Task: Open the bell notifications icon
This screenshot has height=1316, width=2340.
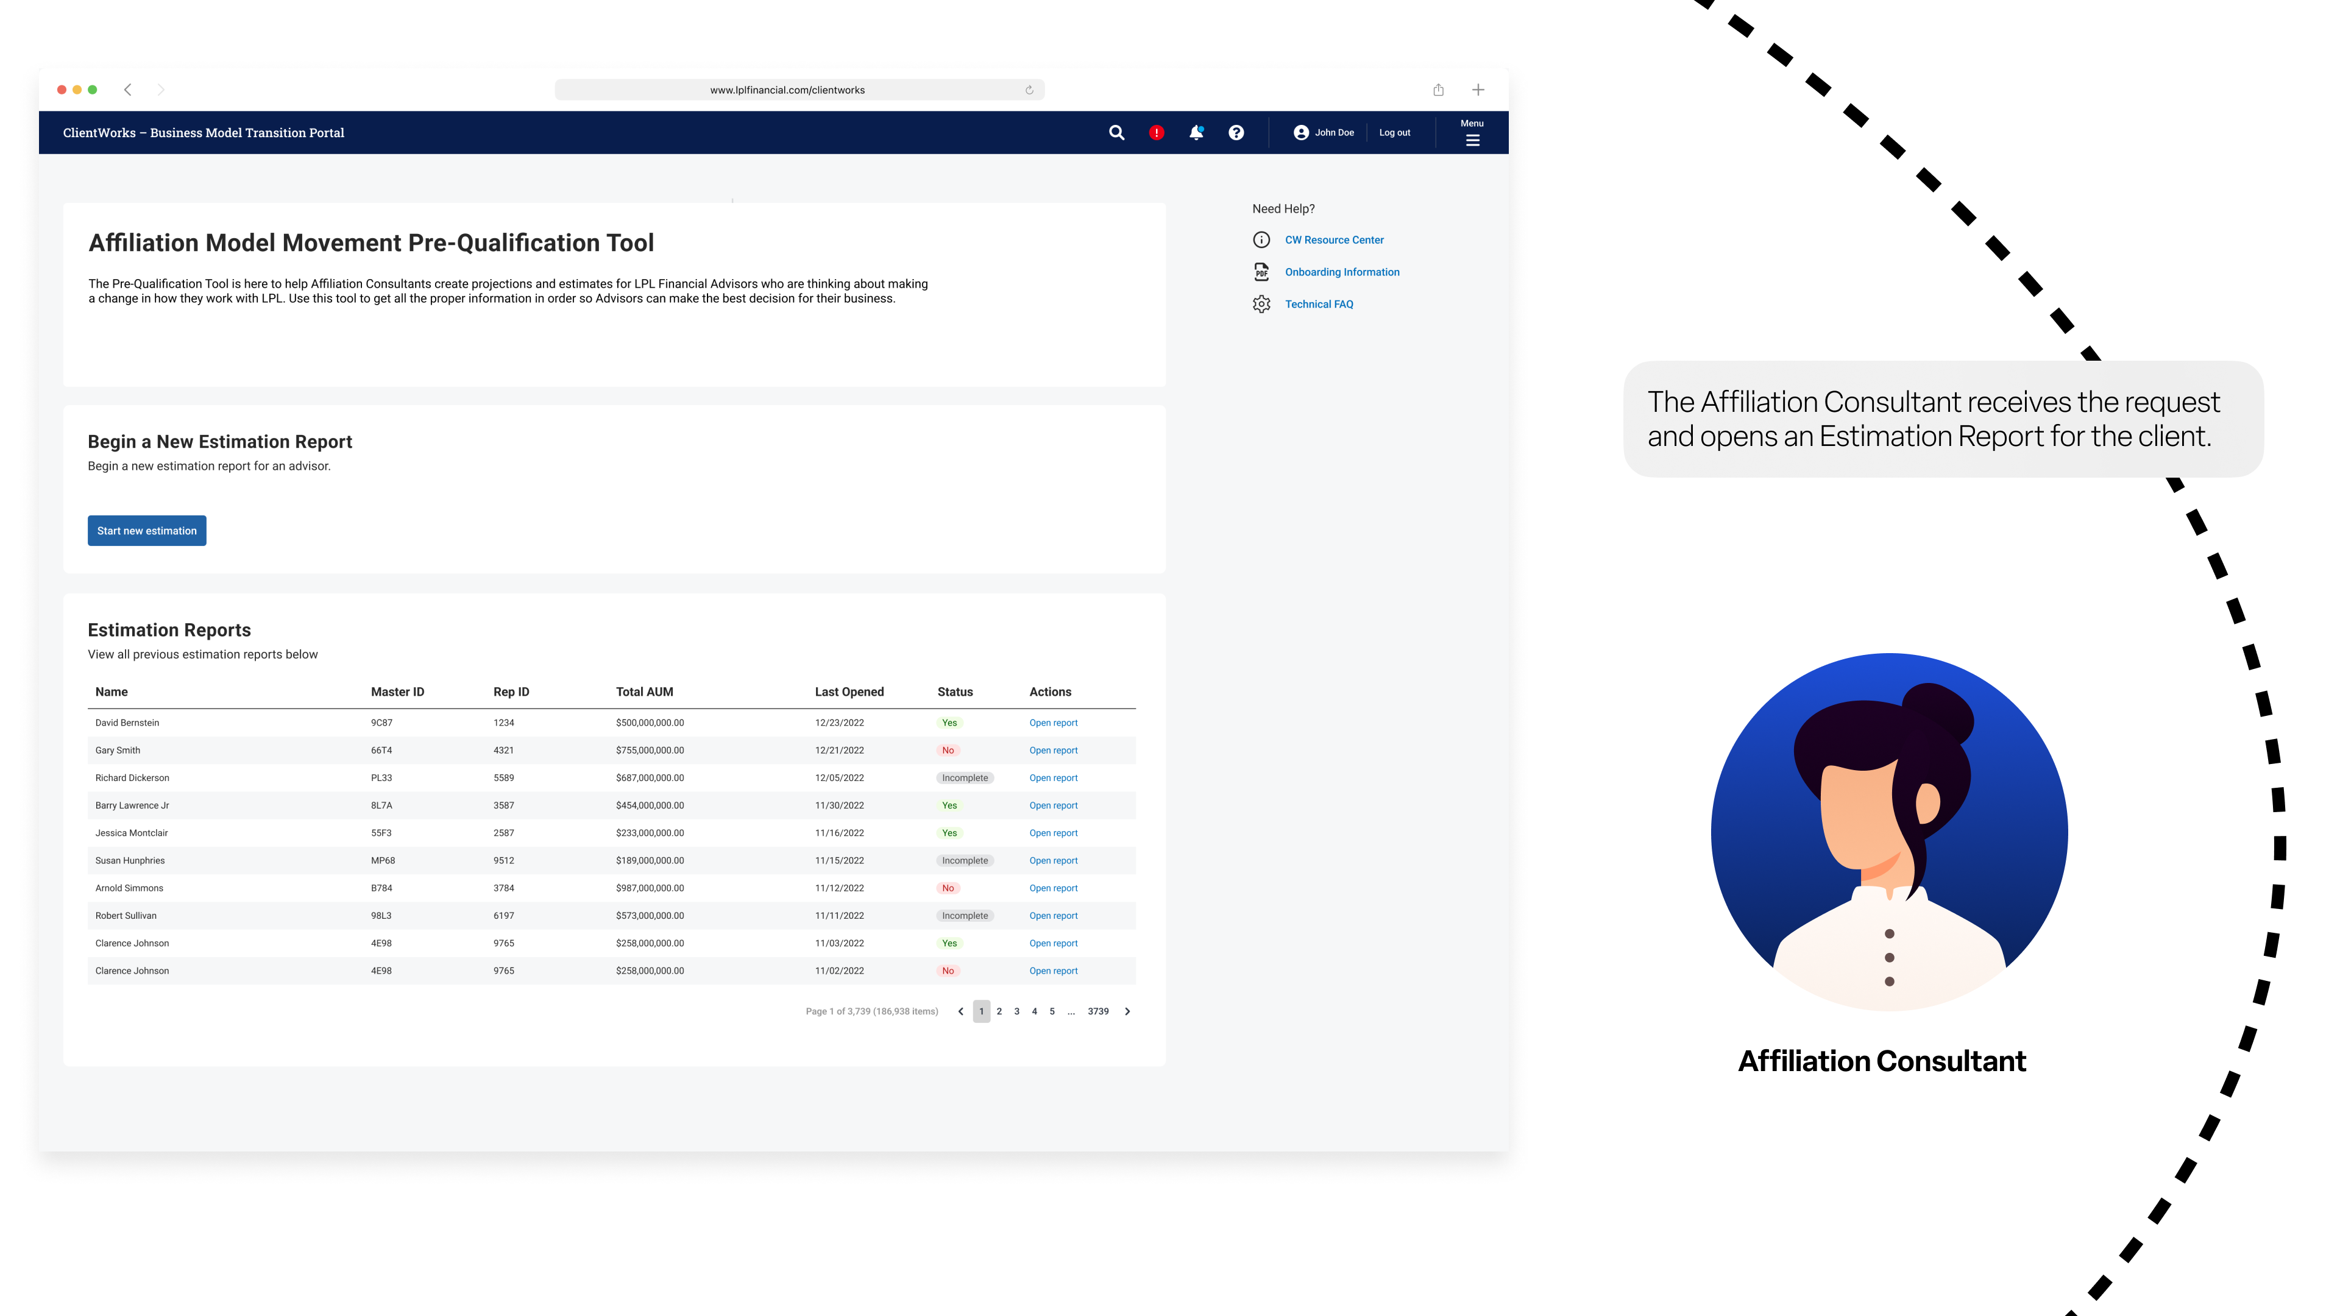Action: point(1196,133)
